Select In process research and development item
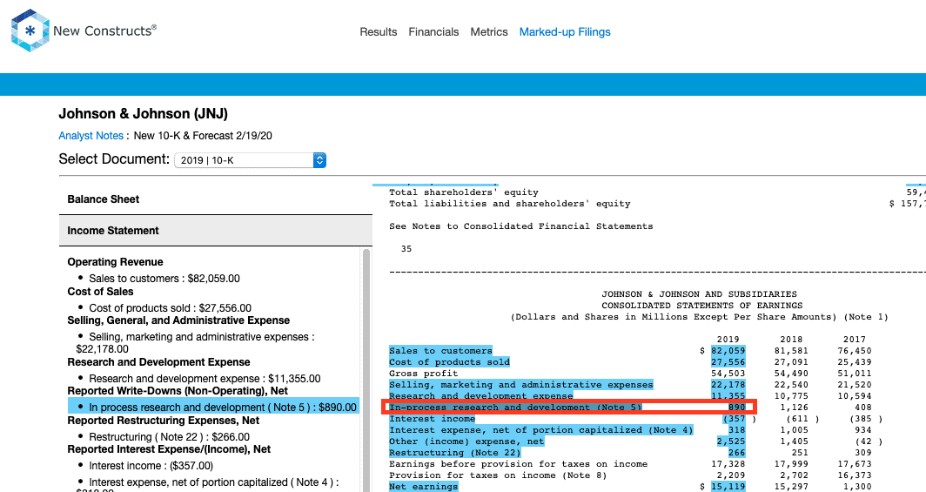Image resolution: width=926 pixels, height=492 pixels. (x=214, y=407)
